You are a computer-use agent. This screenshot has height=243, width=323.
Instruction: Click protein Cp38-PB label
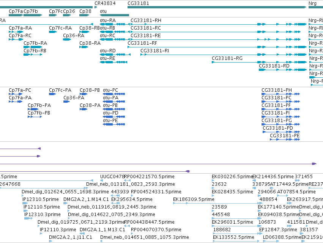(x=90, y=90)
